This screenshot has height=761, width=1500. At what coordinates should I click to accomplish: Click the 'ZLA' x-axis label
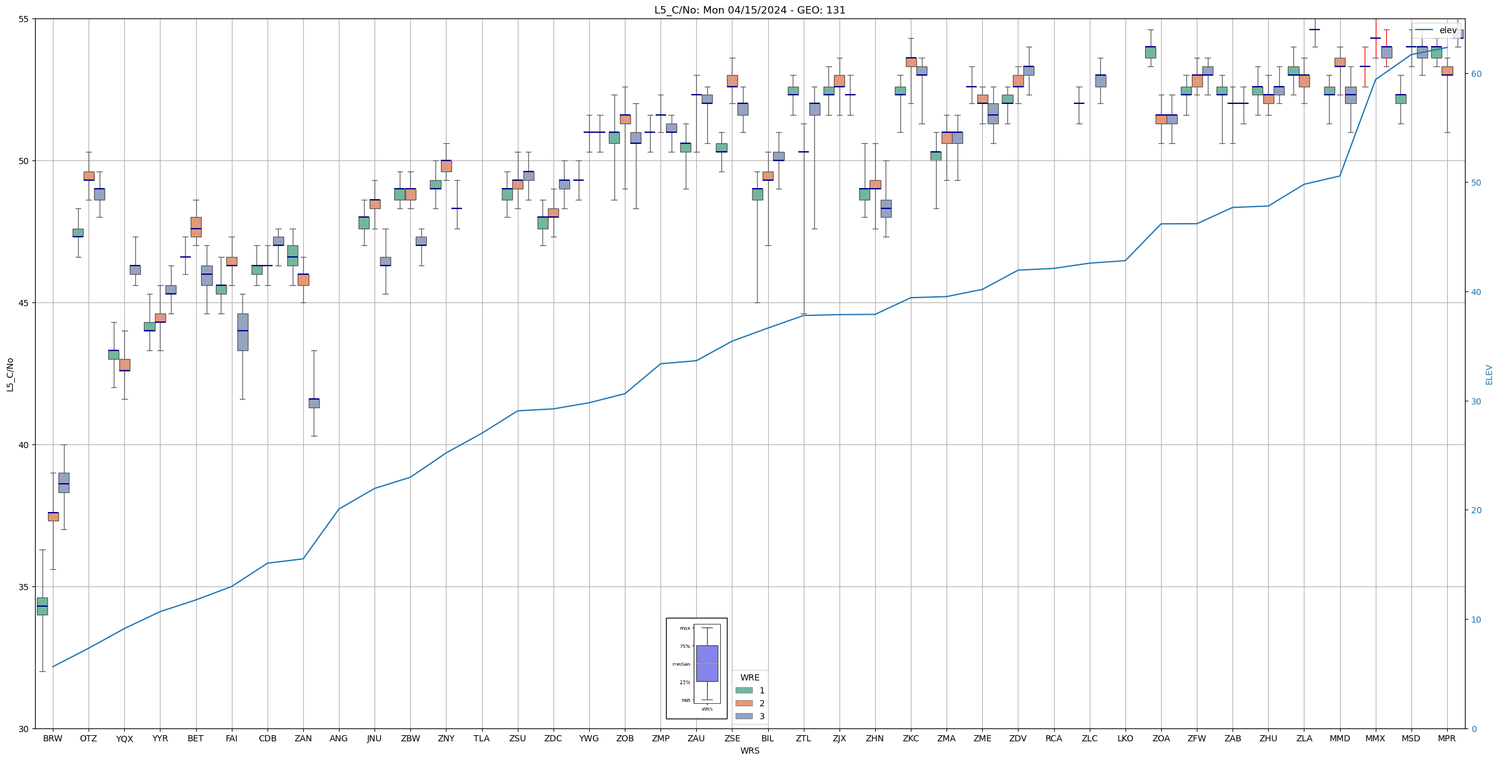tap(1304, 739)
